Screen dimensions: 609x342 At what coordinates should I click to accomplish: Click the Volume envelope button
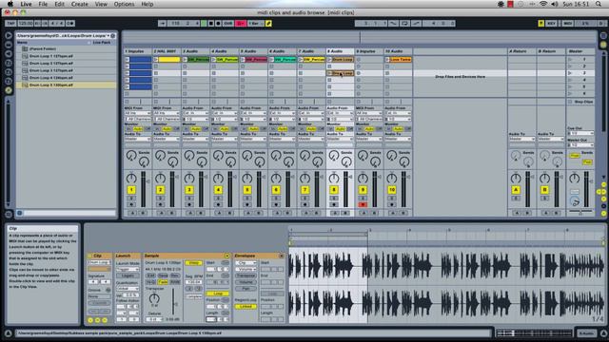click(x=246, y=282)
